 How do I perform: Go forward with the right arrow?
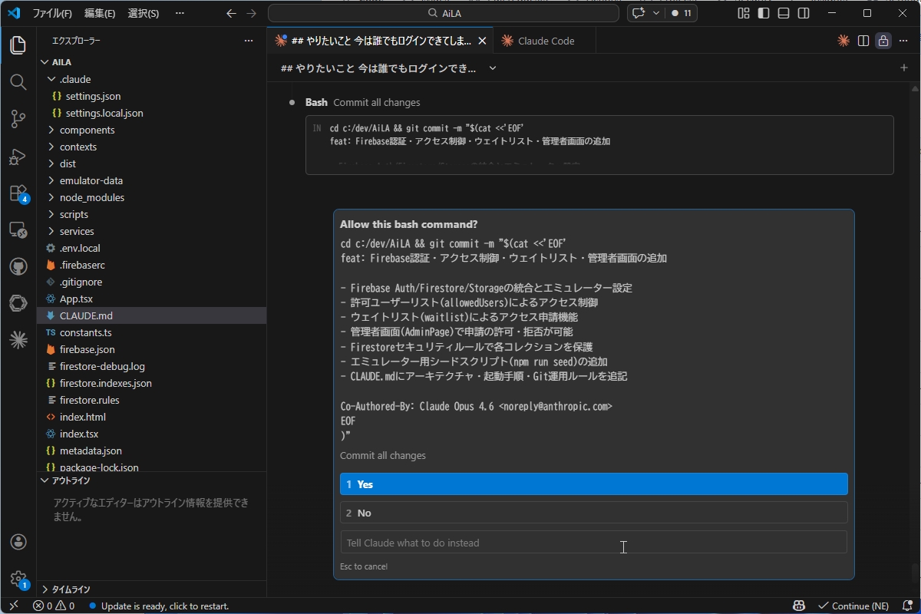(252, 13)
